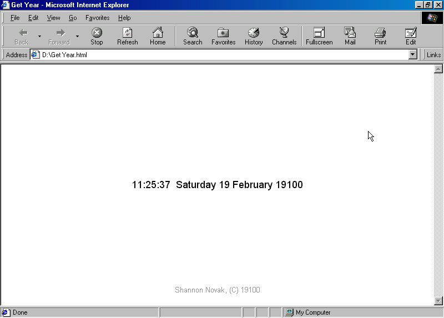Close the Internet Explorer window
This screenshot has width=444, height=318.
tap(438, 5)
